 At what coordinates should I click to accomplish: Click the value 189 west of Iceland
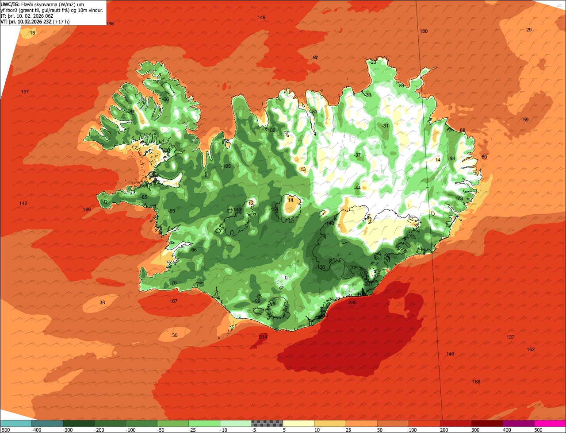point(87,209)
